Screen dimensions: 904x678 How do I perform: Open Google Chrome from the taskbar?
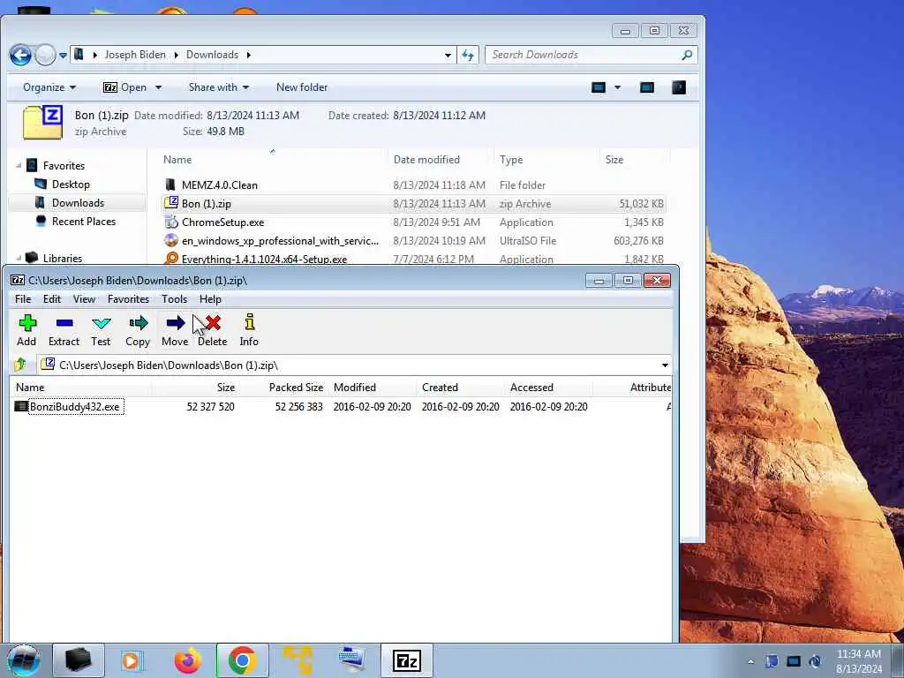pyautogui.click(x=243, y=660)
